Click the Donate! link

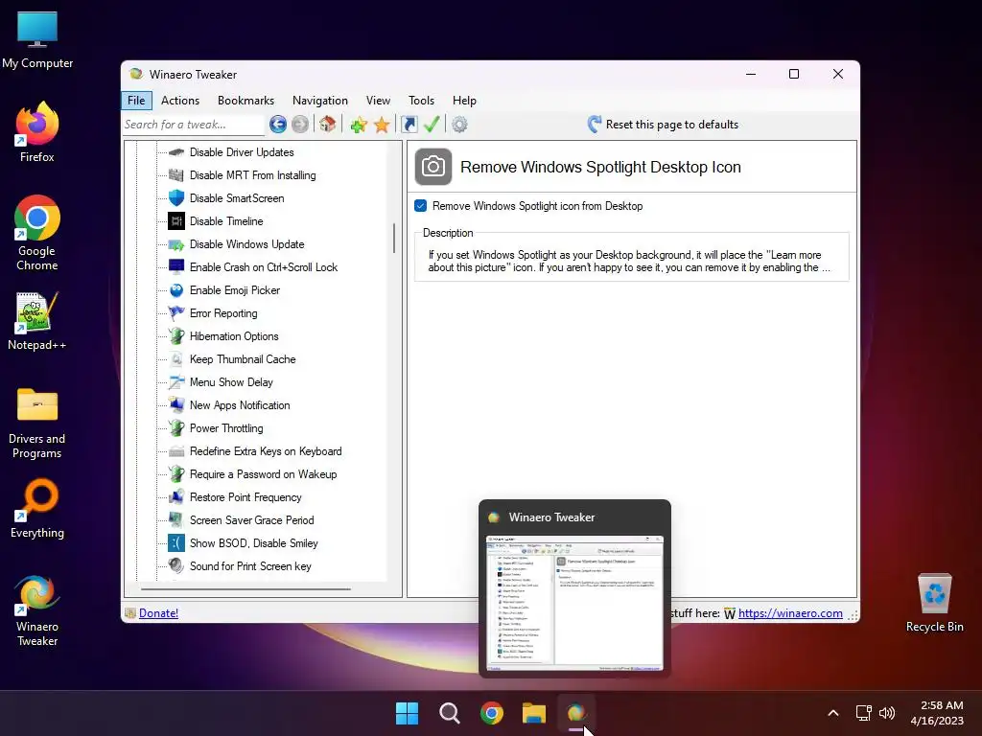(x=158, y=613)
